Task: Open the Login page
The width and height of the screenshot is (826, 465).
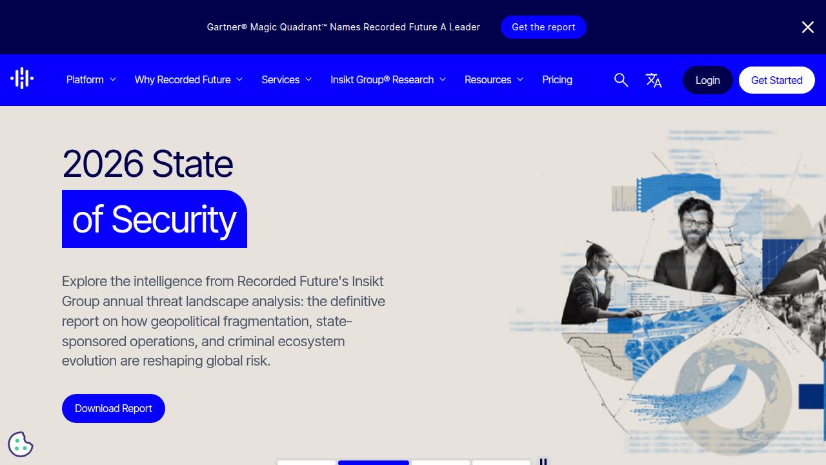Action: pos(707,80)
